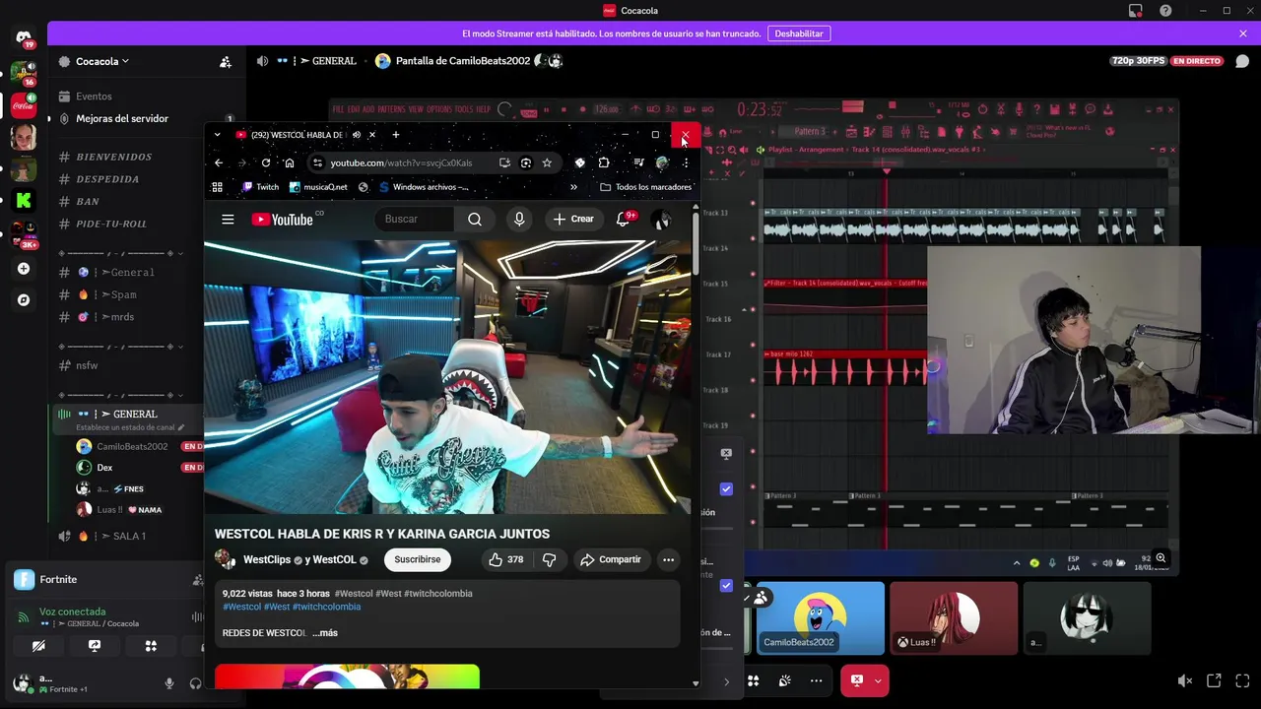Toggle the checkbox beside the pattern row
This screenshot has width=1261, height=709.
(726, 488)
